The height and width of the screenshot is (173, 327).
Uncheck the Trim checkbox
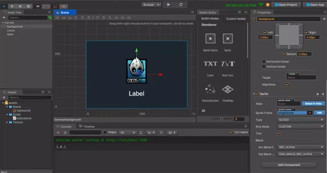tap(279, 133)
